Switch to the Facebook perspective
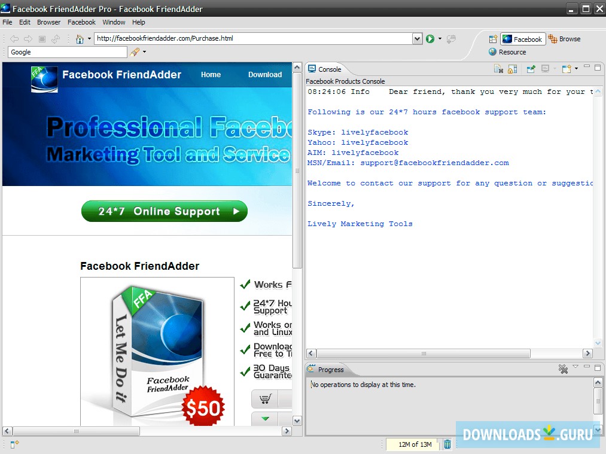Screen dimensions: 606x454 click(x=523, y=39)
